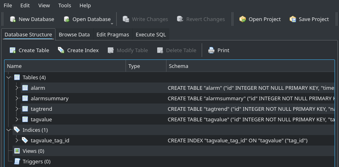
Task: Click the Create Index button label
Action: point(83,50)
